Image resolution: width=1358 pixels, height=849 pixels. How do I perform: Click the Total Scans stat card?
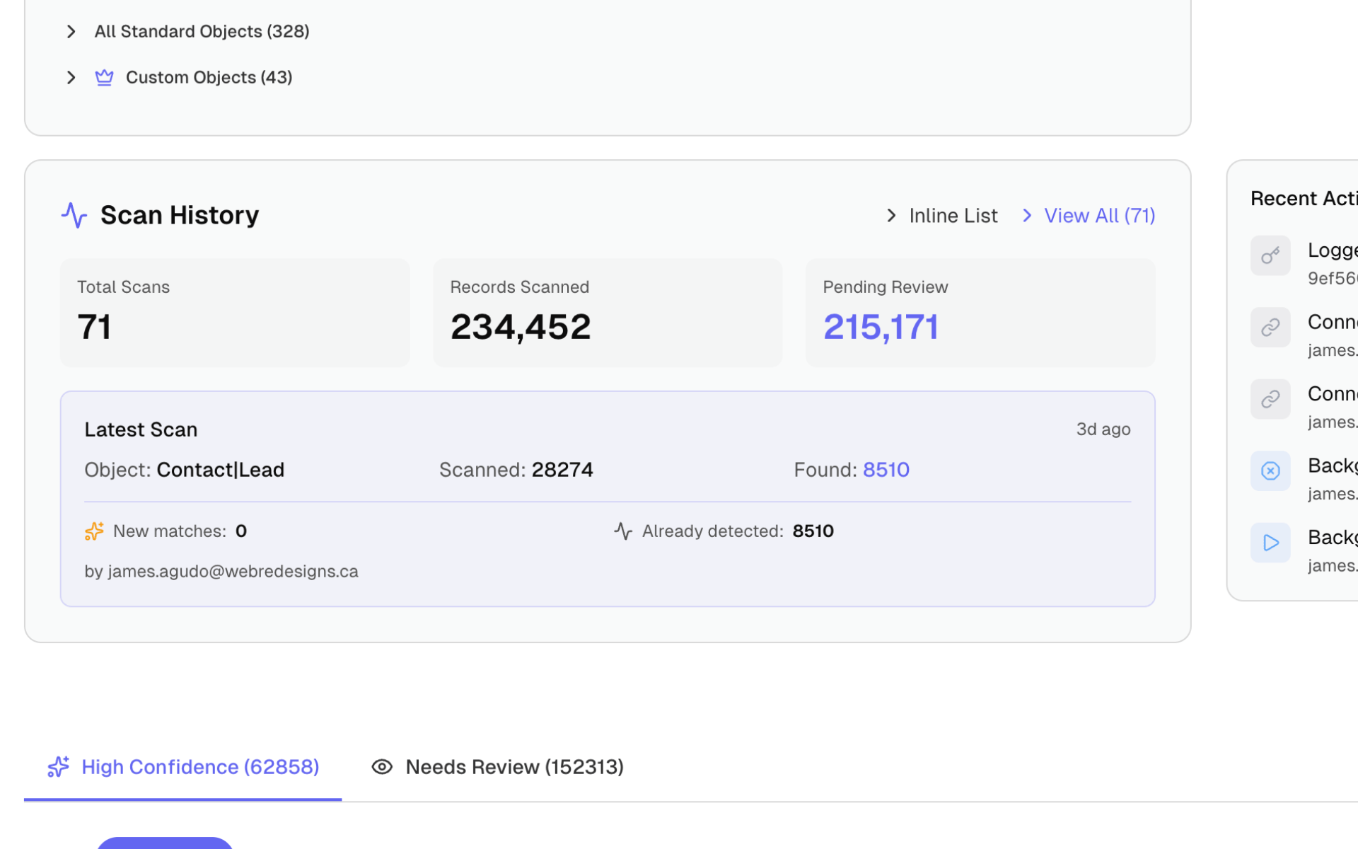click(234, 312)
